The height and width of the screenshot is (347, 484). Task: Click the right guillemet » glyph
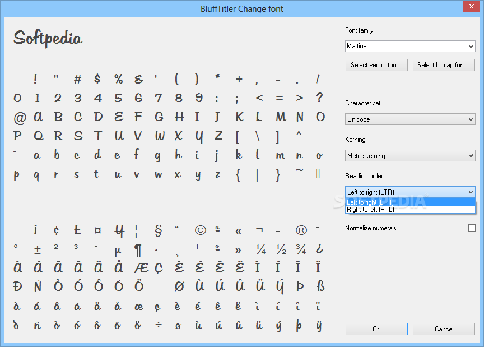pos(238,250)
